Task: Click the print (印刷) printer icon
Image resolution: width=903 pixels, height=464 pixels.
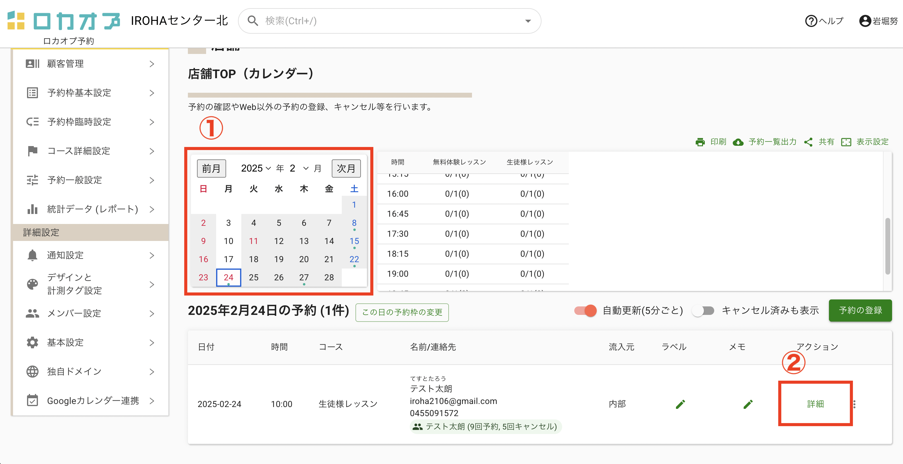Action: pos(700,142)
